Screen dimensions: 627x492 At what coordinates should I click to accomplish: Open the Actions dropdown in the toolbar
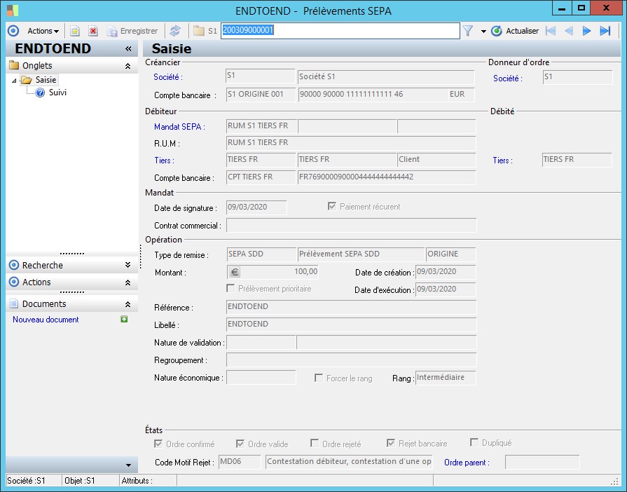(x=43, y=31)
